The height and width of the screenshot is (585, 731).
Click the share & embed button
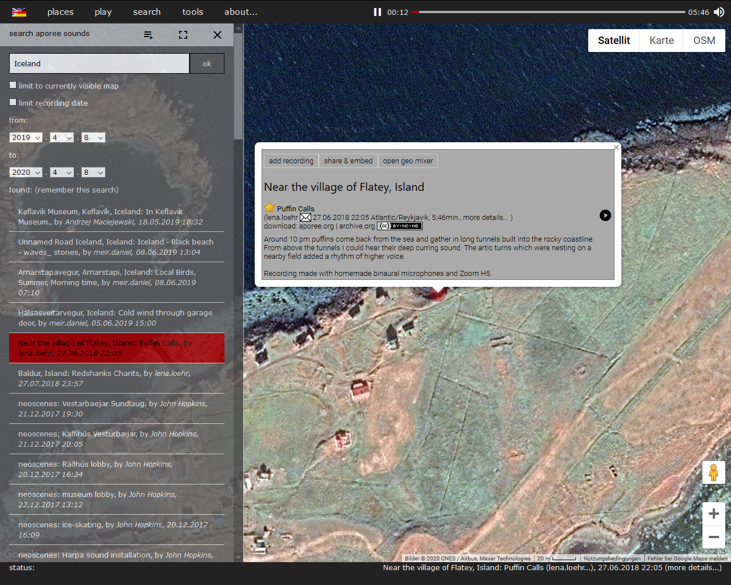348,161
